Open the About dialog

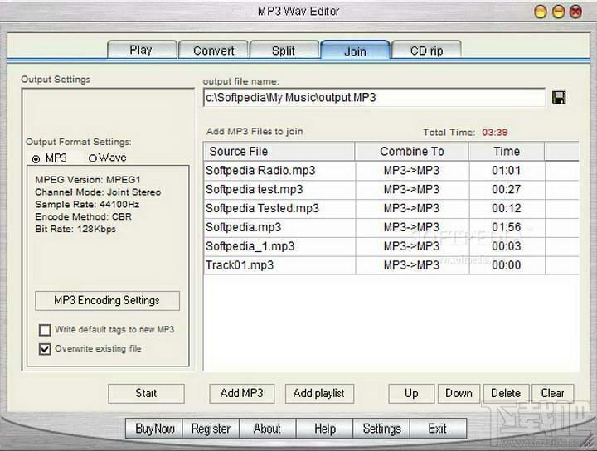[x=267, y=429]
